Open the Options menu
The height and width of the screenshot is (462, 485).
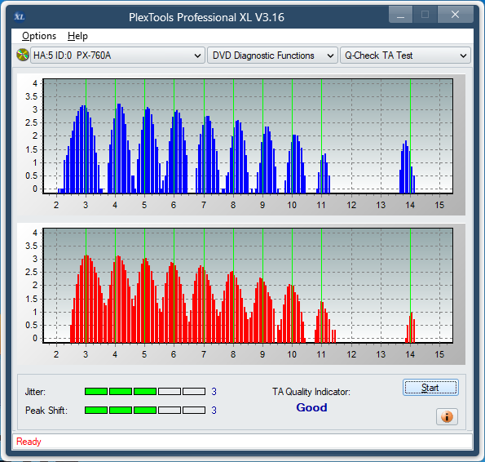(x=39, y=36)
